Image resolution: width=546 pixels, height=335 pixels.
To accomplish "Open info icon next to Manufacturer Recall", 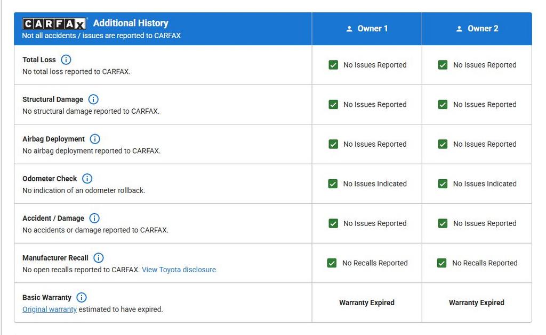I will [x=99, y=257].
